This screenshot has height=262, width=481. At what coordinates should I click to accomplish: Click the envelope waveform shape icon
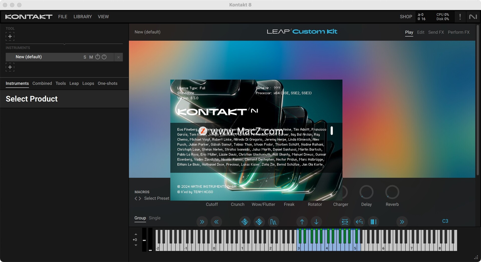[x=273, y=222]
